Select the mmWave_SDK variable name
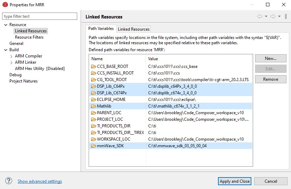 [110, 146]
